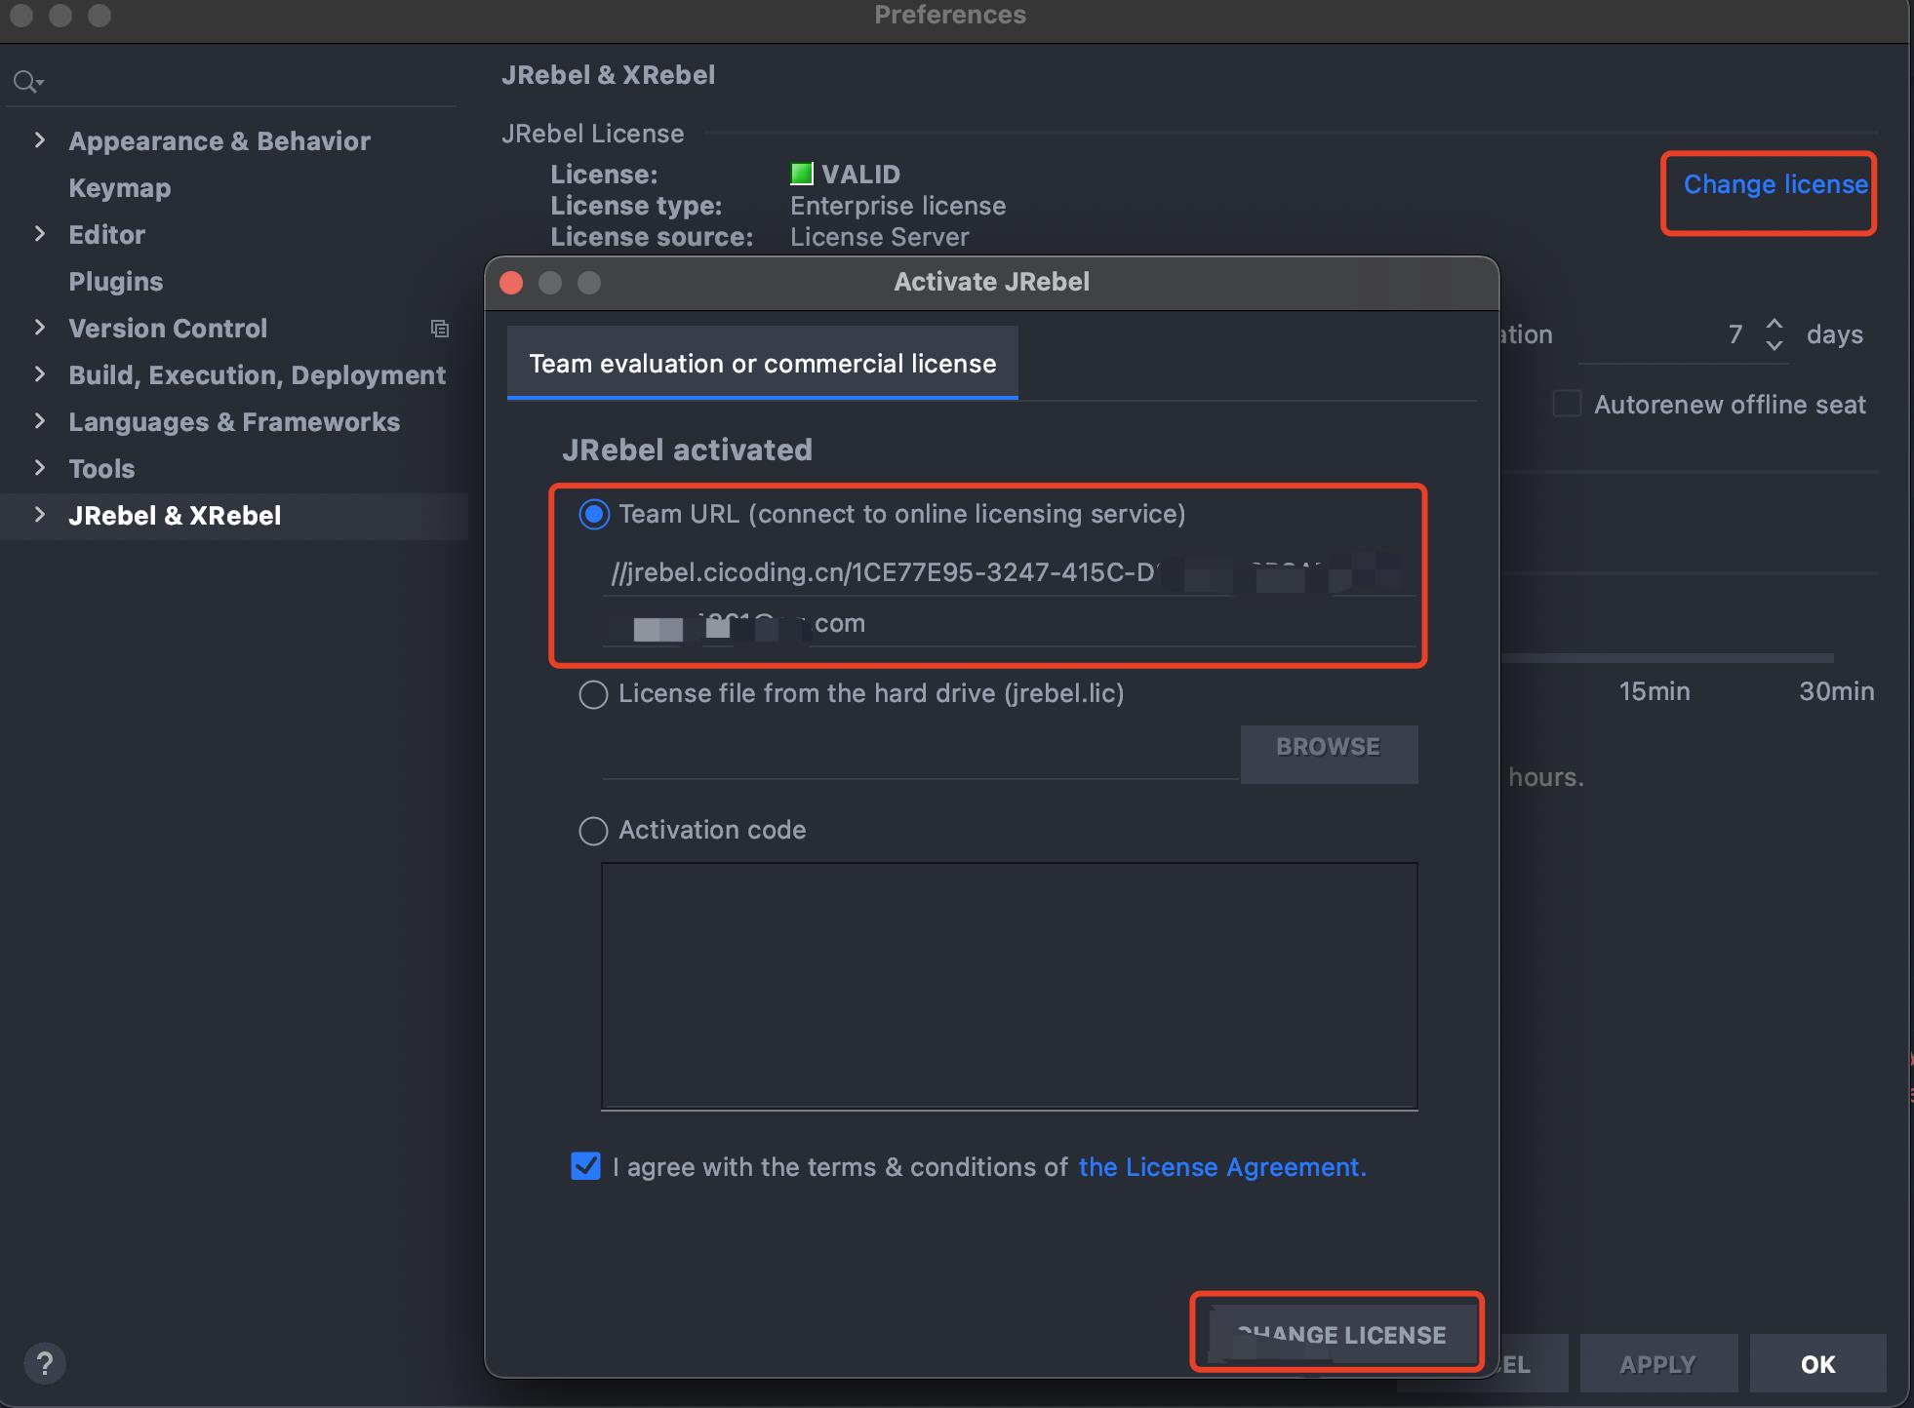Open the License Agreement link
This screenshot has width=1914, height=1408.
(x=1222, y=1167)
